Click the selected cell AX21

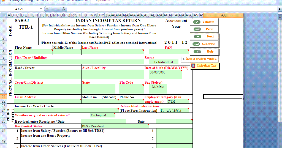click(223, 97)
